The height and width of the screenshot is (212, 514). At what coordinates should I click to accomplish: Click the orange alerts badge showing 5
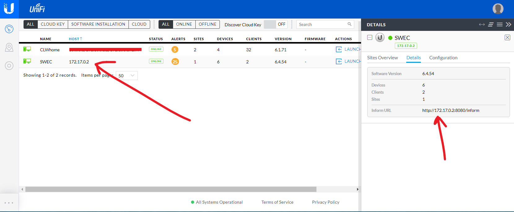pyautogui.click(x=175, y=50)
